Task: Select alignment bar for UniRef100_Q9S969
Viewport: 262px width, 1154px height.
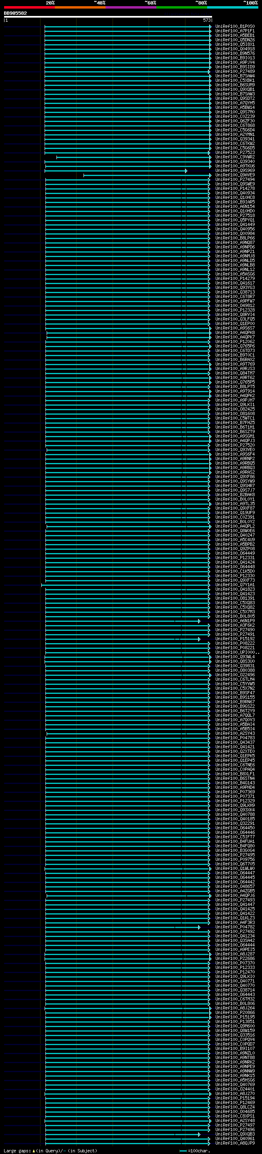Action: pos(116,171)
